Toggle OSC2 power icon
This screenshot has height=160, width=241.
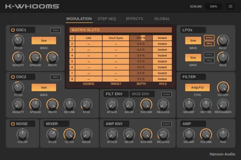(x=13, y=77)
